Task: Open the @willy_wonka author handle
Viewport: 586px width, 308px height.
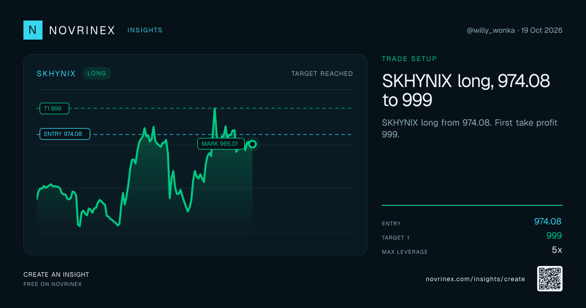Action: [x=491, y=30]
